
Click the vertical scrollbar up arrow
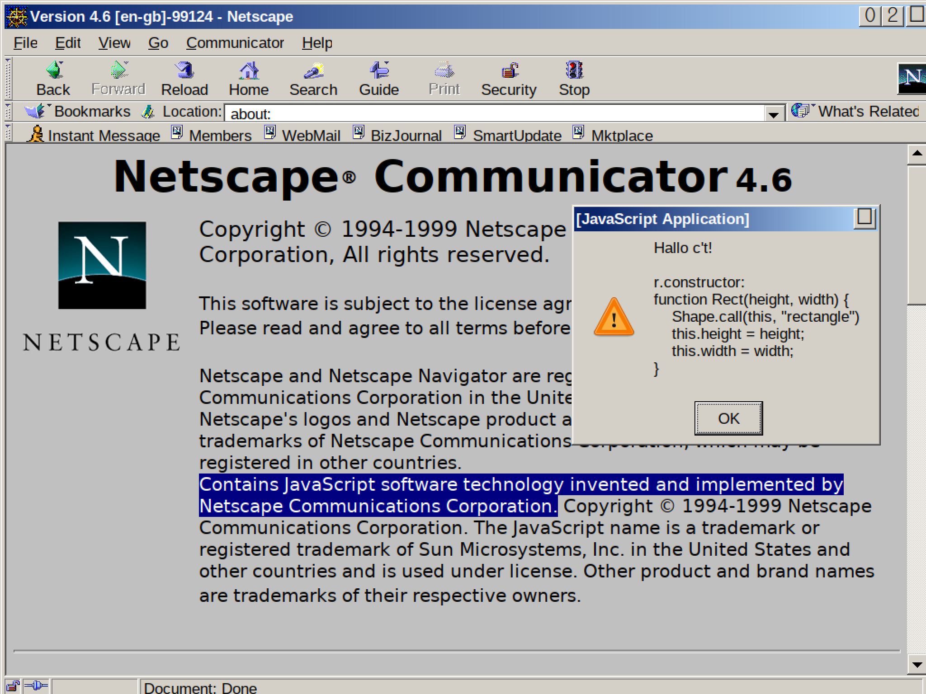click(x=917, y=154)
